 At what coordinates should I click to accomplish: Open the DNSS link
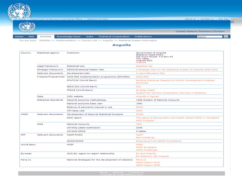point(139,114)
